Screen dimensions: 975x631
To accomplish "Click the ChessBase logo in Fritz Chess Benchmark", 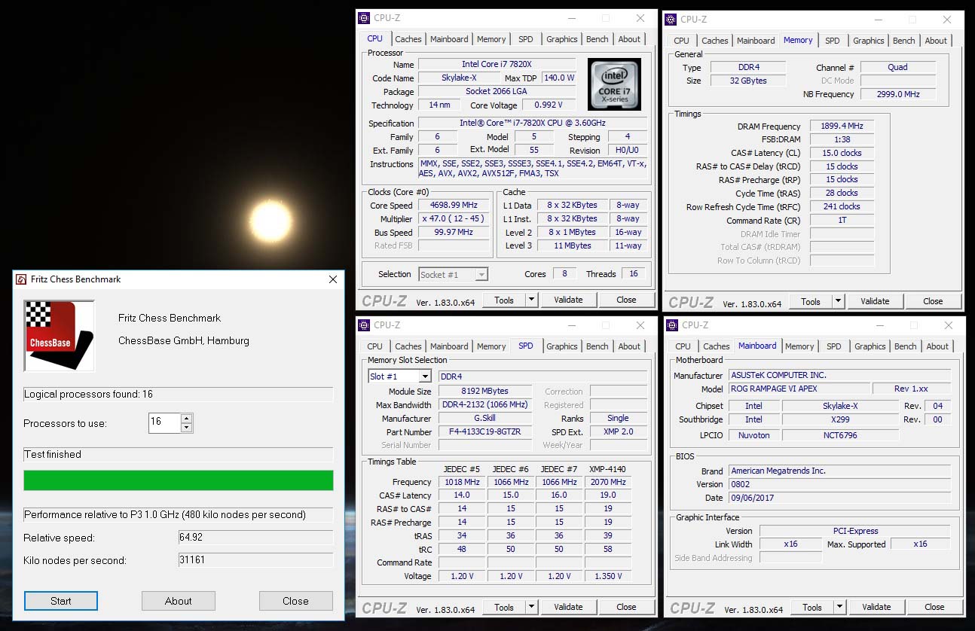I will click(59, 336).
